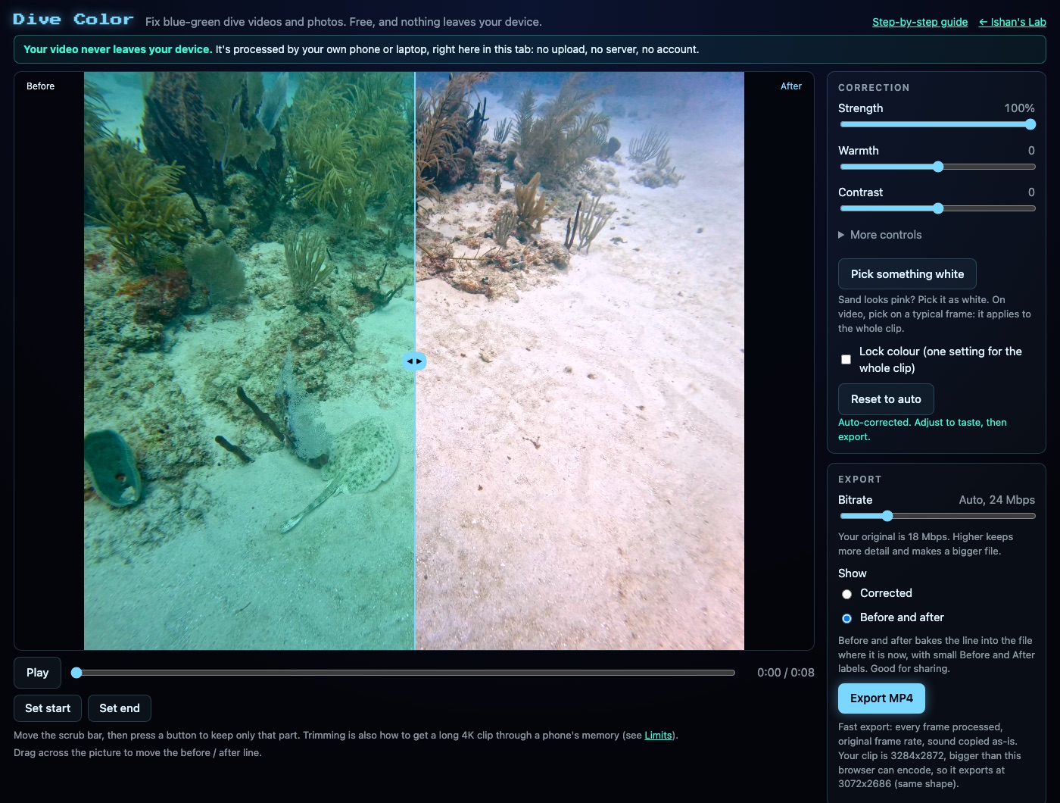1060x803 pixels.
Task: Click the 0:00 / 0:08 time readout
Action: 786,673
